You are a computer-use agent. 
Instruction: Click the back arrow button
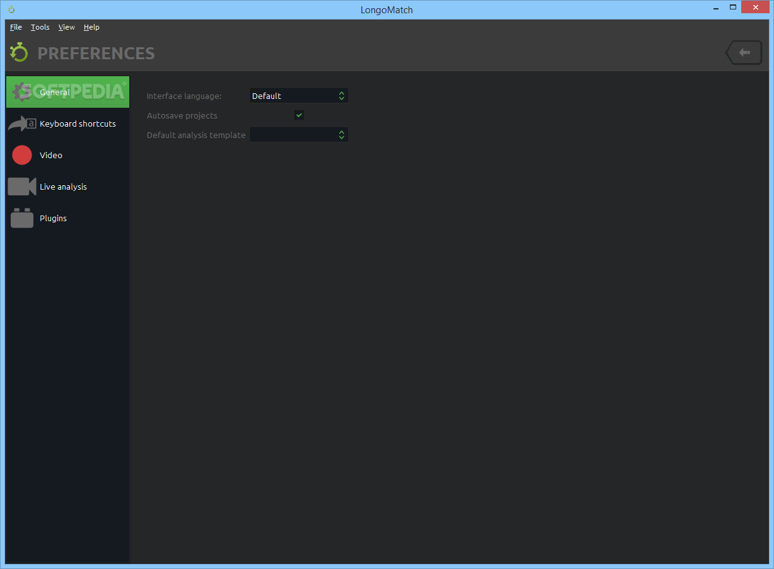(744, 52)
